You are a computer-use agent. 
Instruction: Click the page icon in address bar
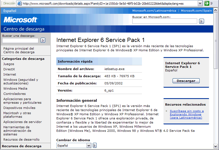(x=20, y=3)
